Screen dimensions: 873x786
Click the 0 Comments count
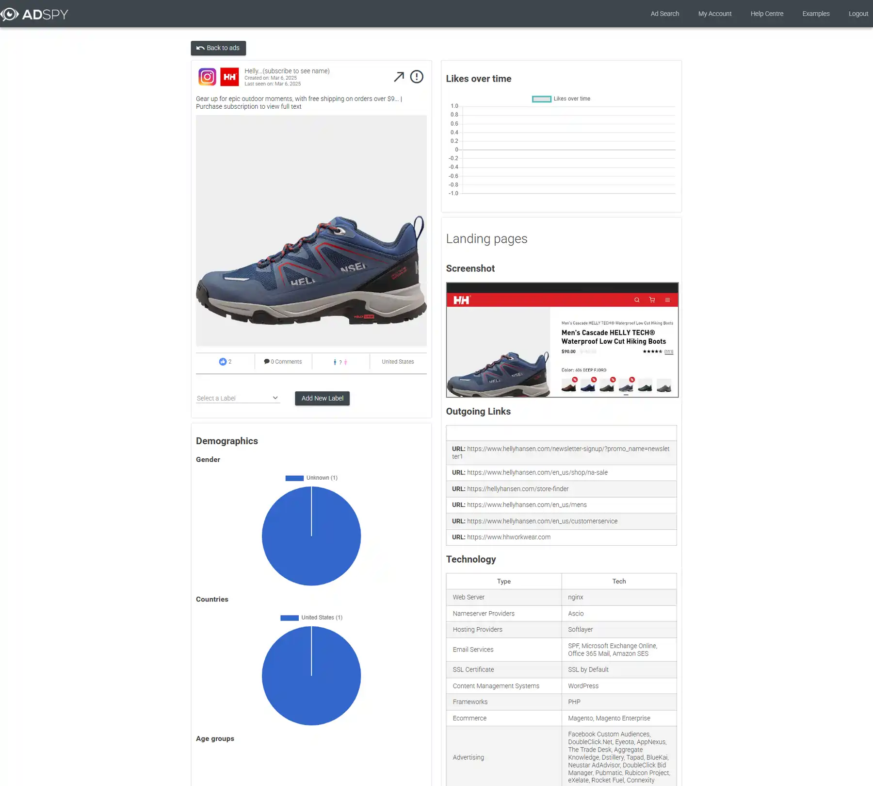click(x=286, y=362)
